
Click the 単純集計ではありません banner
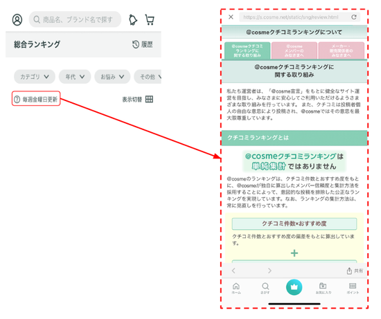(x=294, y=161)
